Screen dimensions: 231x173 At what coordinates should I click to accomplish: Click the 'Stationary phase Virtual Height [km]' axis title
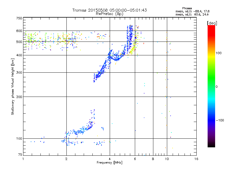coord(12,86)
